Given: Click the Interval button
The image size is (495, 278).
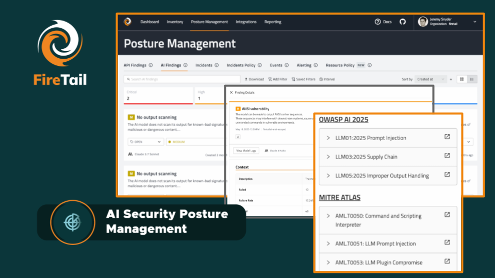Looking at the screenshot, I should [x=327, y=79].
